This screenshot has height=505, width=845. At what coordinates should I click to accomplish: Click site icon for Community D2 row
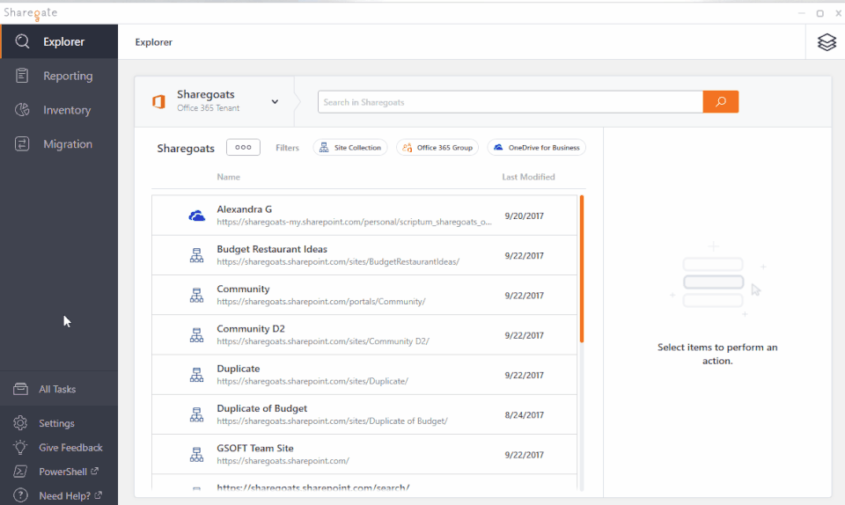pyautogui.click(x=196, y=335)
